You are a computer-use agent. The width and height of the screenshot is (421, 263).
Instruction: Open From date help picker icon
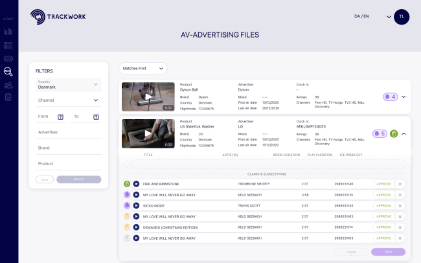click(60, 117)
